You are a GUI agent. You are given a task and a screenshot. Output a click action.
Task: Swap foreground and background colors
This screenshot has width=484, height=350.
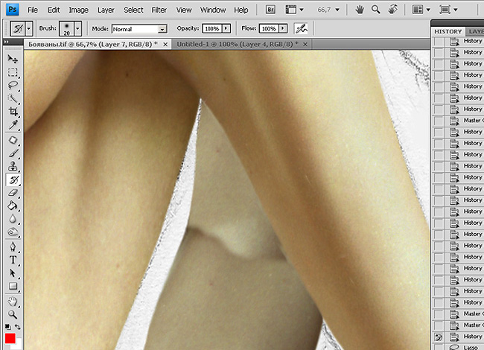(x=18, y=327)
